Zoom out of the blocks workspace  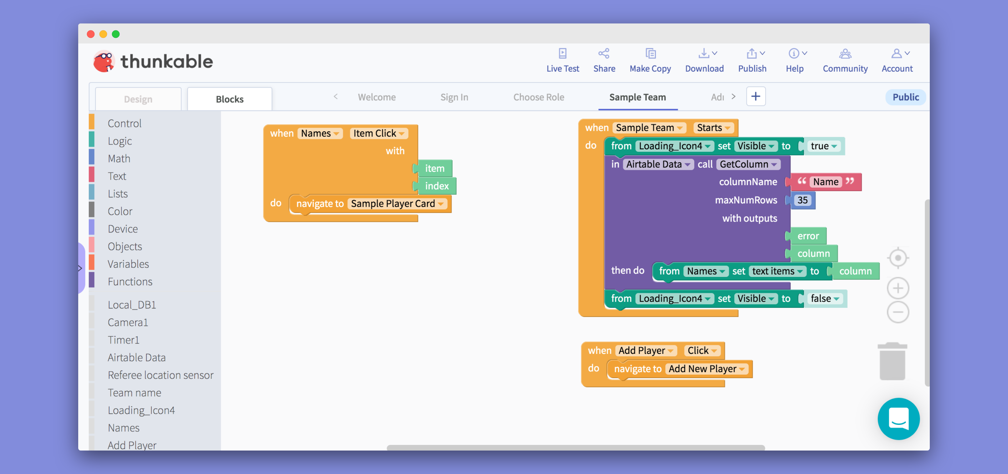[898, 312]
